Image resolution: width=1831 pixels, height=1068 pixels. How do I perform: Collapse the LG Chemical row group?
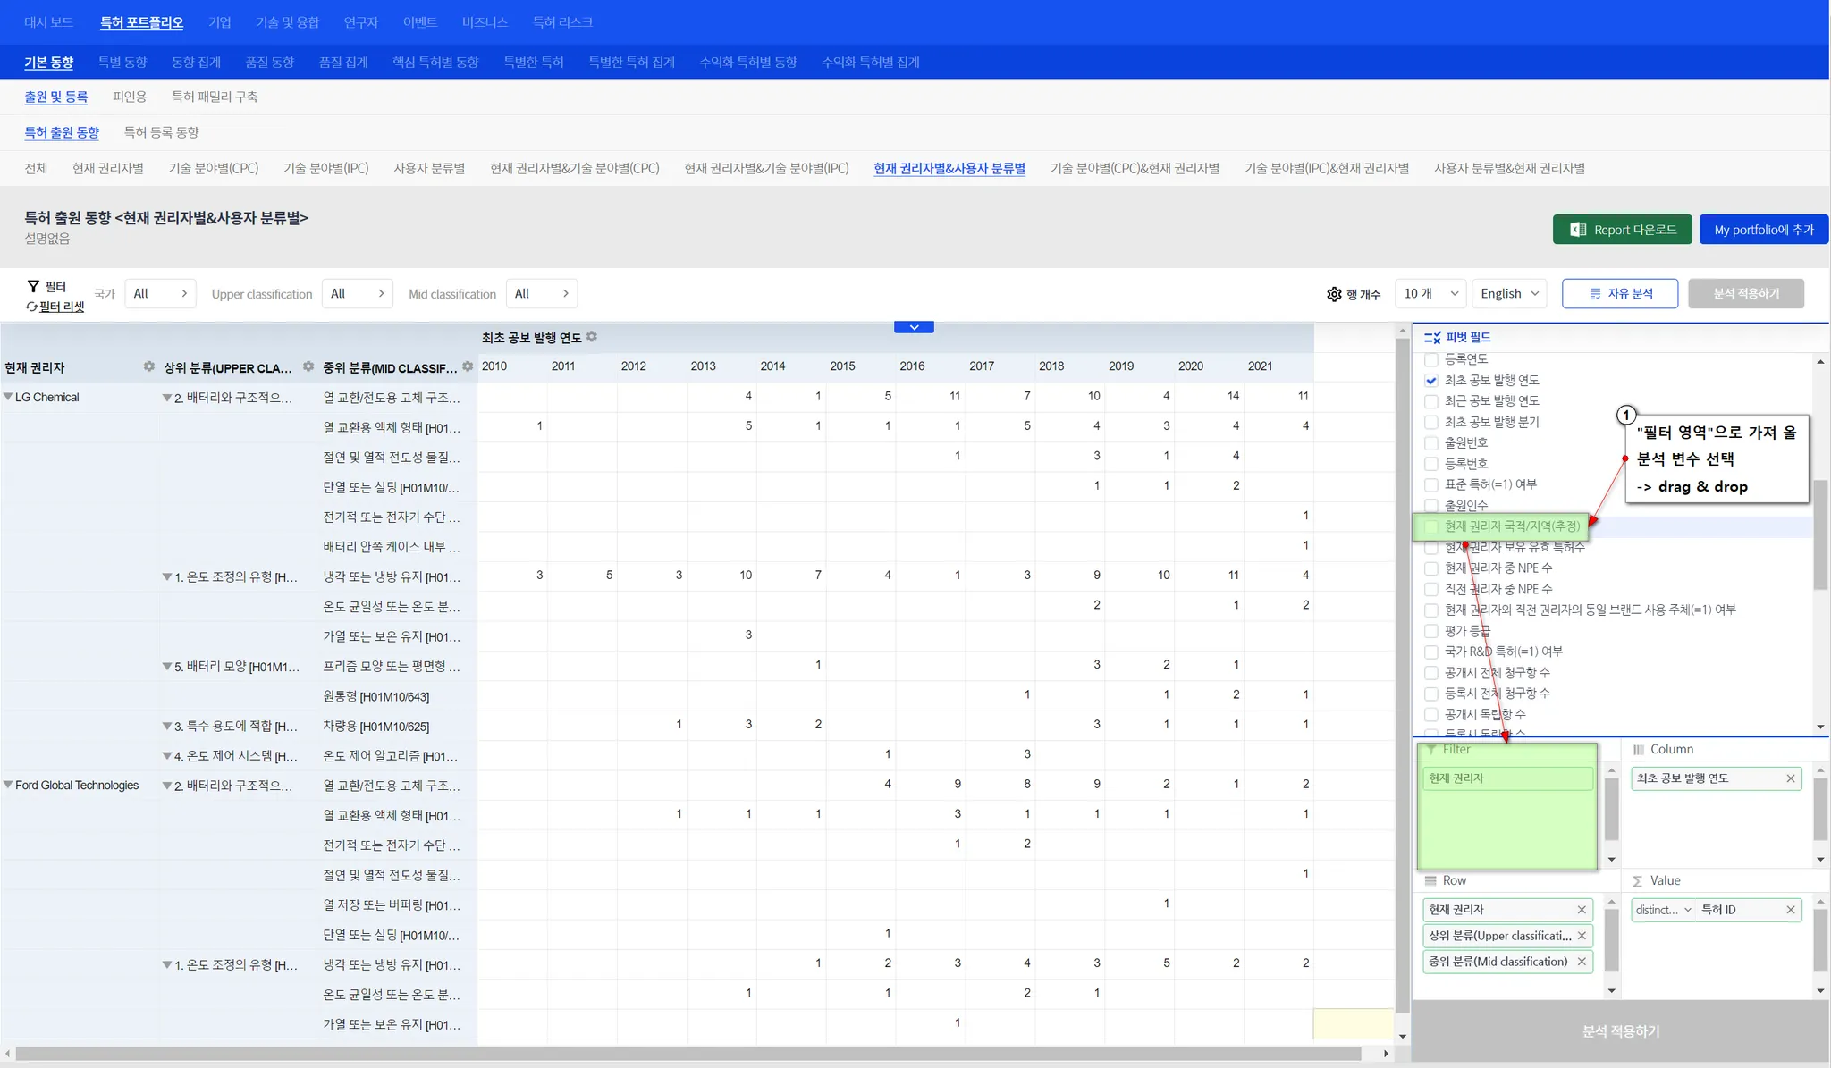pos(8,397)
